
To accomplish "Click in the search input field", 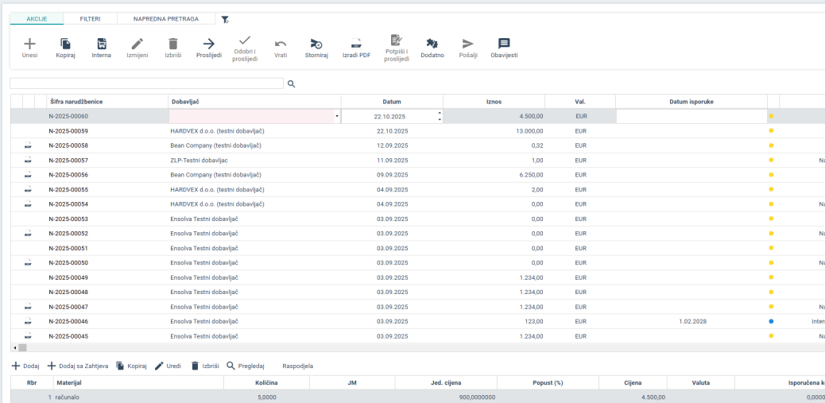I will (x=146, y=83).
